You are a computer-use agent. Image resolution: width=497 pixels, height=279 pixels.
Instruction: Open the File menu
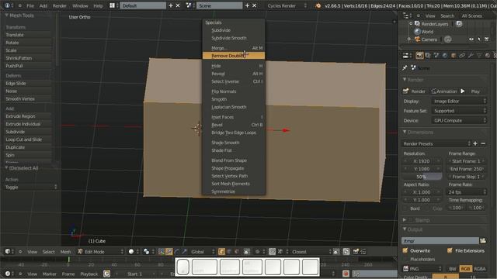click(x=30, y=5)
